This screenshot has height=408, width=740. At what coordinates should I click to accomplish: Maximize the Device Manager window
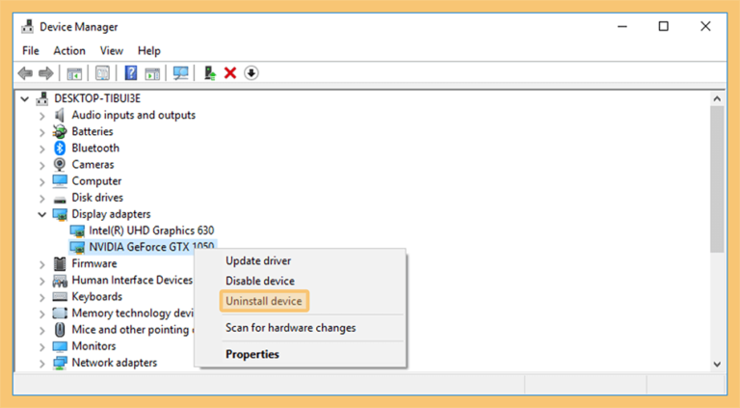click(x=664, y=26)
